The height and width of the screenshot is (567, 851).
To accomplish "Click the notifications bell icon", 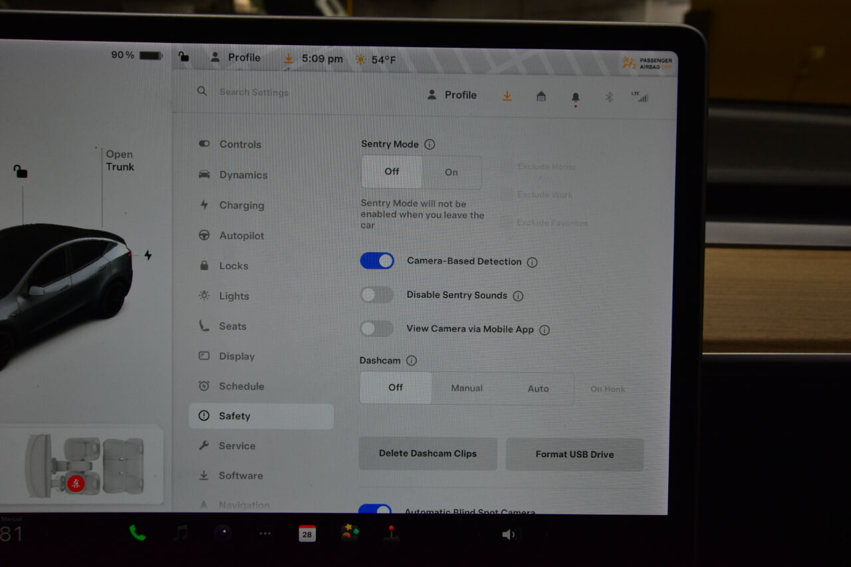I will pos(575,98).
